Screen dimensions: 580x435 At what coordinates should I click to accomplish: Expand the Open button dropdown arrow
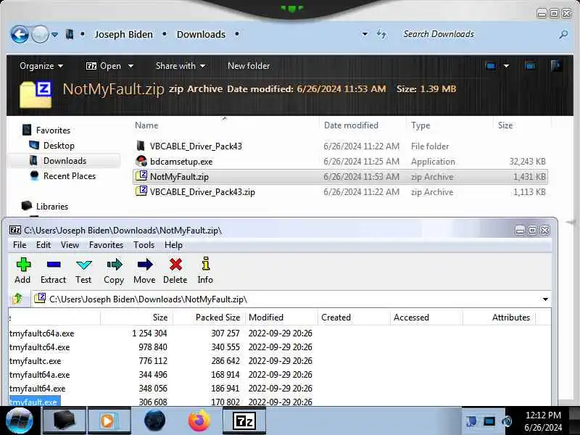[130, 66]
